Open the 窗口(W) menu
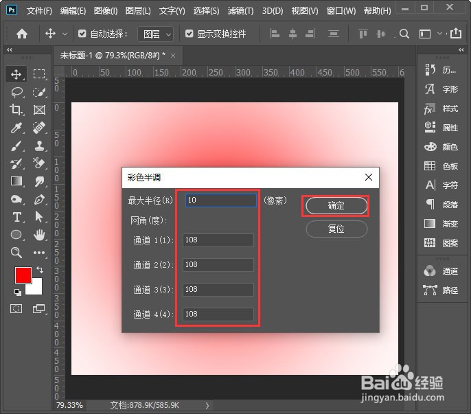The width and height of the screenshot is (471, 414). tap(341, 11)
